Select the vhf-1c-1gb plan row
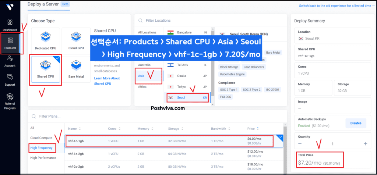 pos(174,141)
